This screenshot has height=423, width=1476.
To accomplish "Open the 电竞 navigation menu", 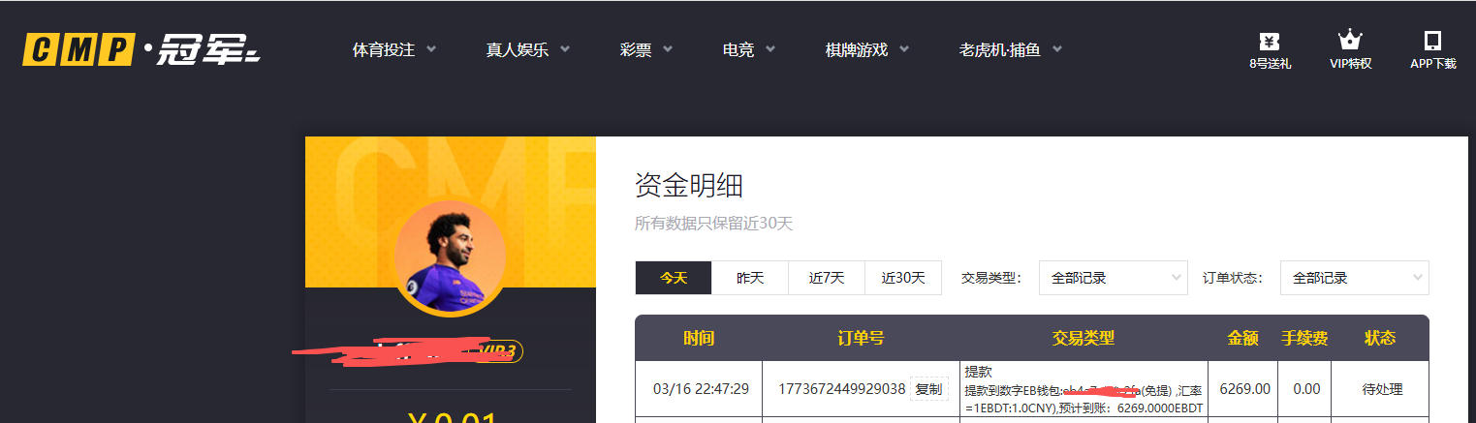I will click(x=748, y=49).
